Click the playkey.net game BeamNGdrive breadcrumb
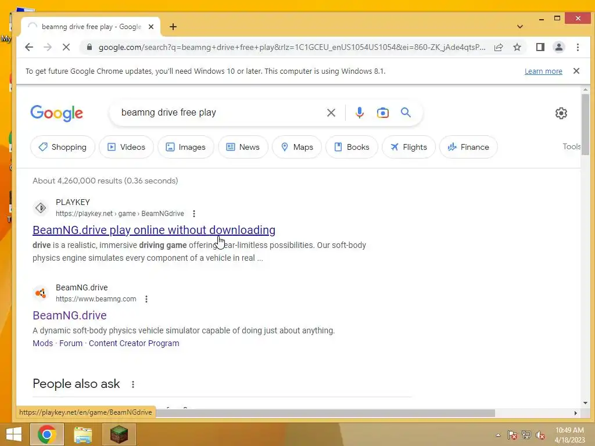595x446 pixels. (120, 214)
